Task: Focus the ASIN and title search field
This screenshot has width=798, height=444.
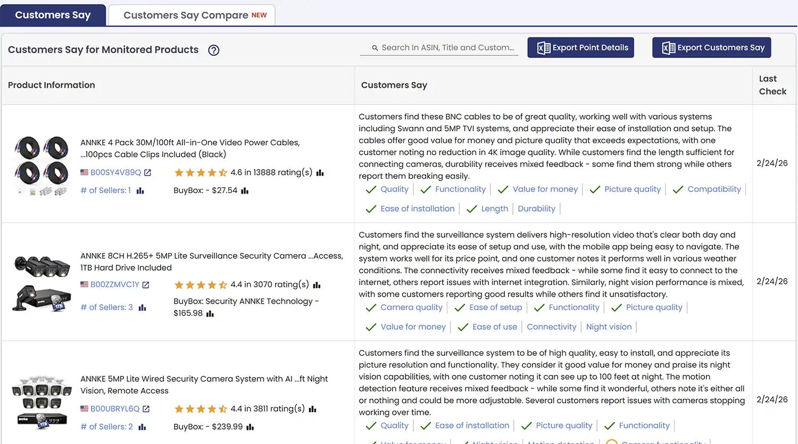Action: point(447,48)
